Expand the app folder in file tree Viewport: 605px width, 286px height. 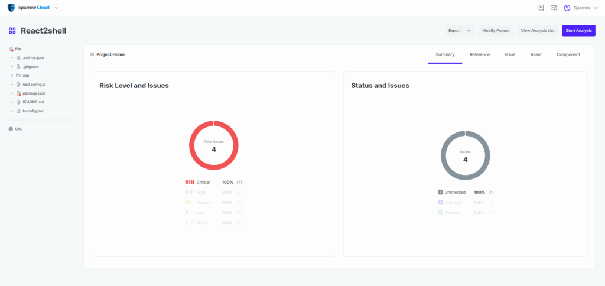click(12, 76)
